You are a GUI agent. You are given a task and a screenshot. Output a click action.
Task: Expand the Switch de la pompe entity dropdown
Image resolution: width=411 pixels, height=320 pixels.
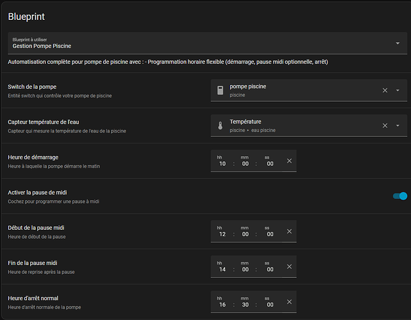click(x=398, y=90)
